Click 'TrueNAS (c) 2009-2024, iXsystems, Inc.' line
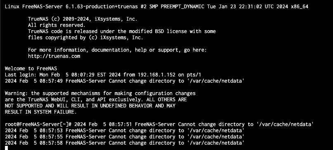Image resolution: width=333 pixels, height=150 pixels. tap(83, 19)
